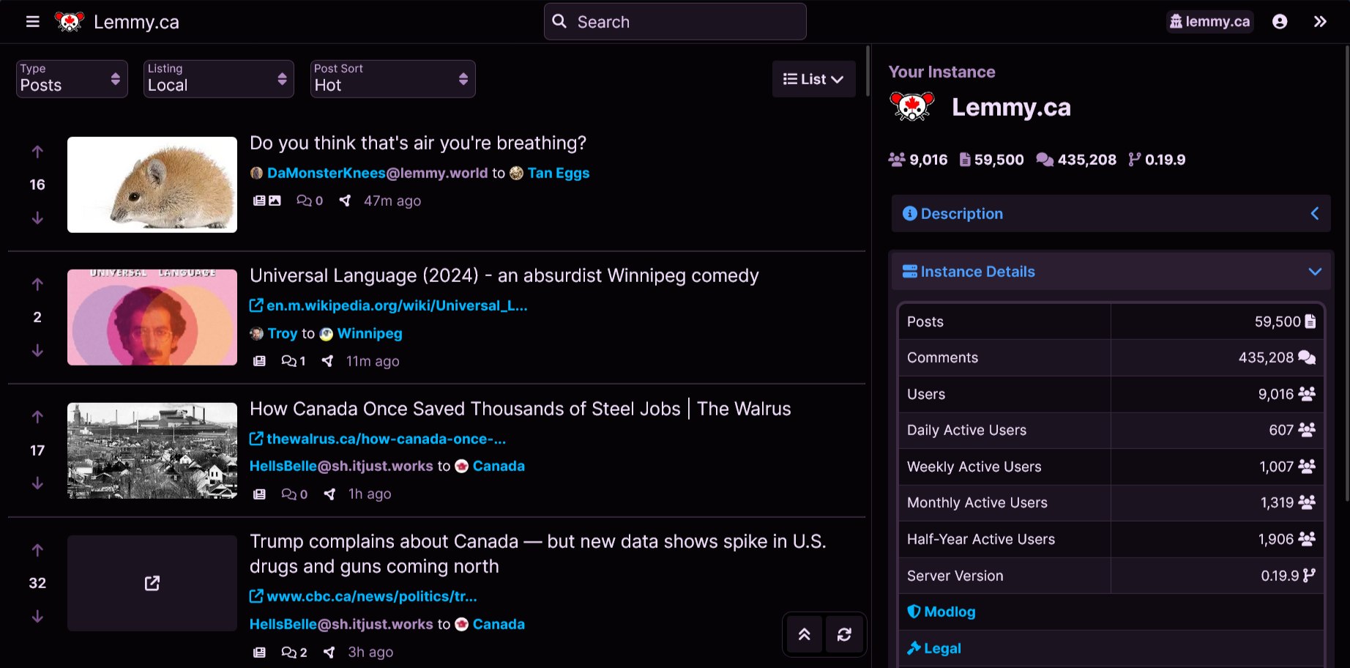Screen dimensions: 1350x668
Task: Open the Legal link
Action: [934, 648]
